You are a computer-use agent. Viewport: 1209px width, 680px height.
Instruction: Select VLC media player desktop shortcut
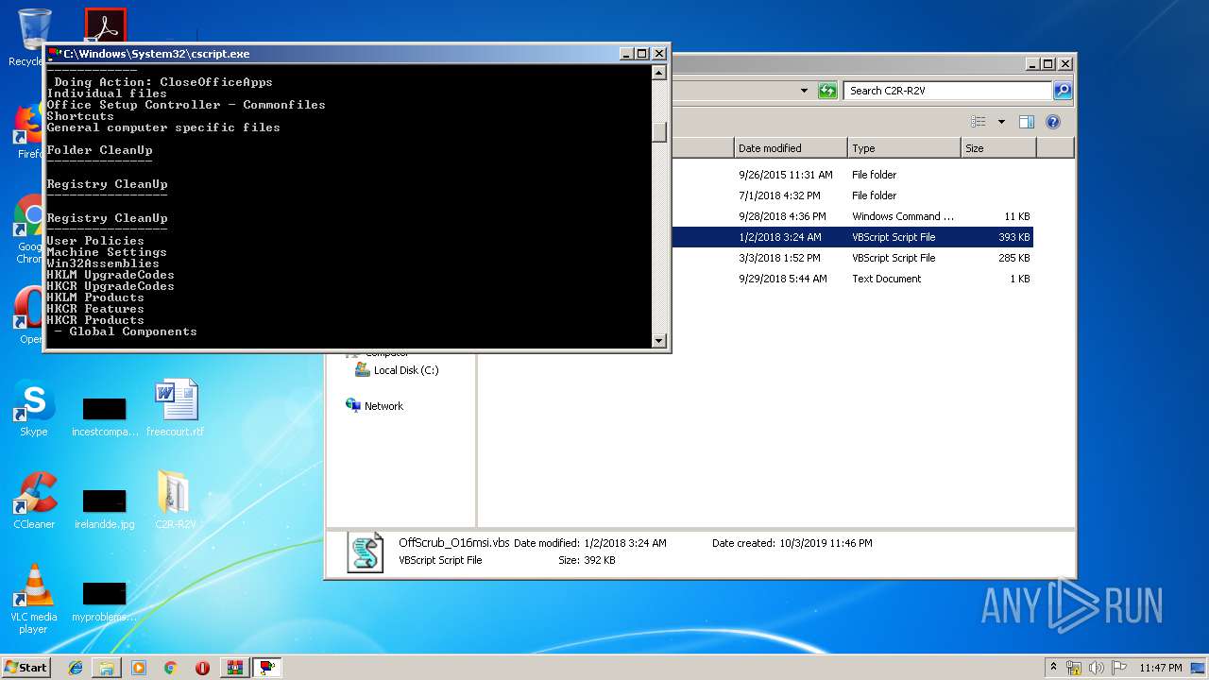34,599
